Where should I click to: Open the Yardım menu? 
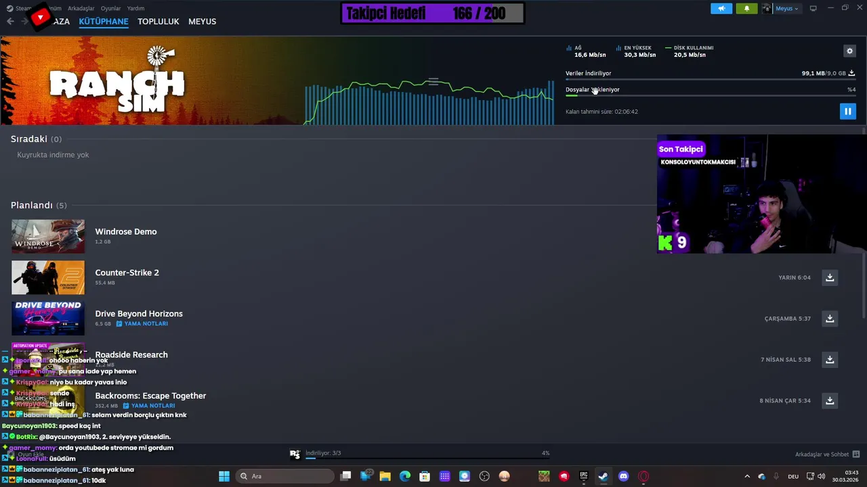point(135,8)
